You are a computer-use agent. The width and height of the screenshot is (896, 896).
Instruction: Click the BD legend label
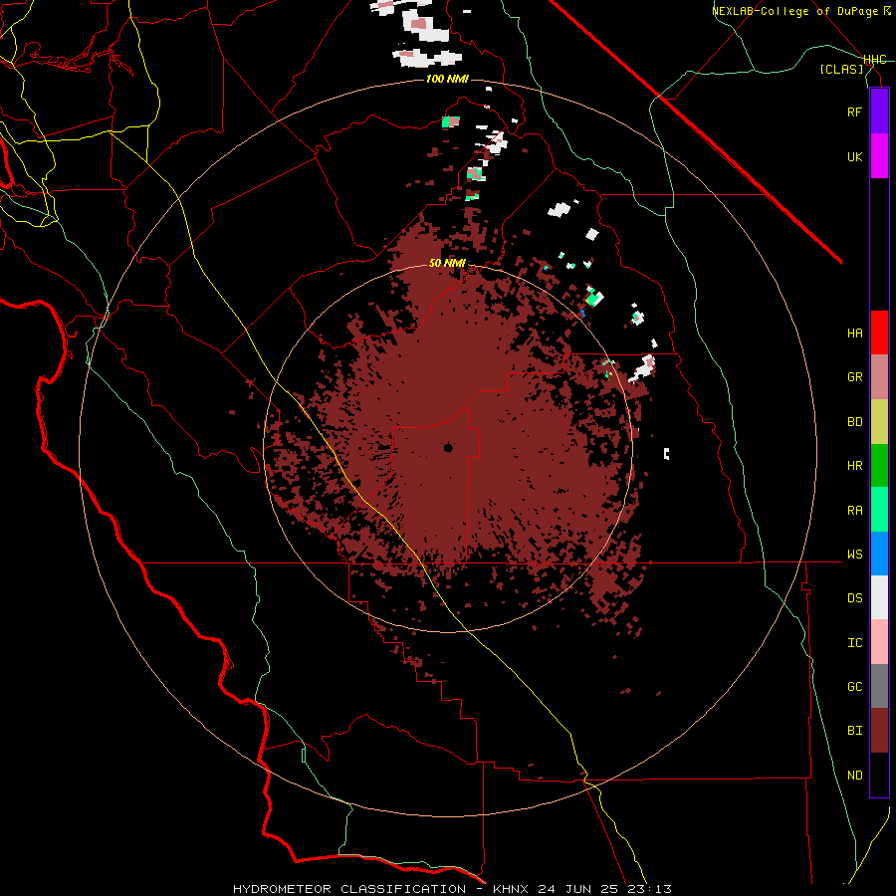coord(854,422)
